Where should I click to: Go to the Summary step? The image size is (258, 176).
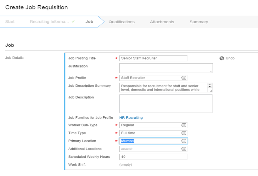point(199,22)
